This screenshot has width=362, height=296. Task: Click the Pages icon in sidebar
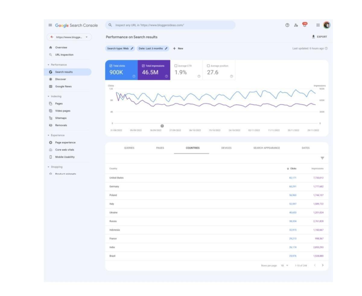(x=51, y=104)
